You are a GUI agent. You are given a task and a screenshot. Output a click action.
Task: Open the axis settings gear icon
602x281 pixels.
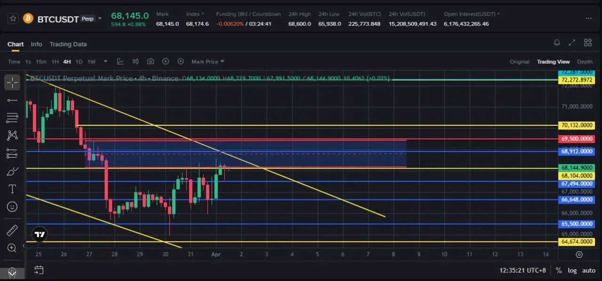click(x=579, y=254)
